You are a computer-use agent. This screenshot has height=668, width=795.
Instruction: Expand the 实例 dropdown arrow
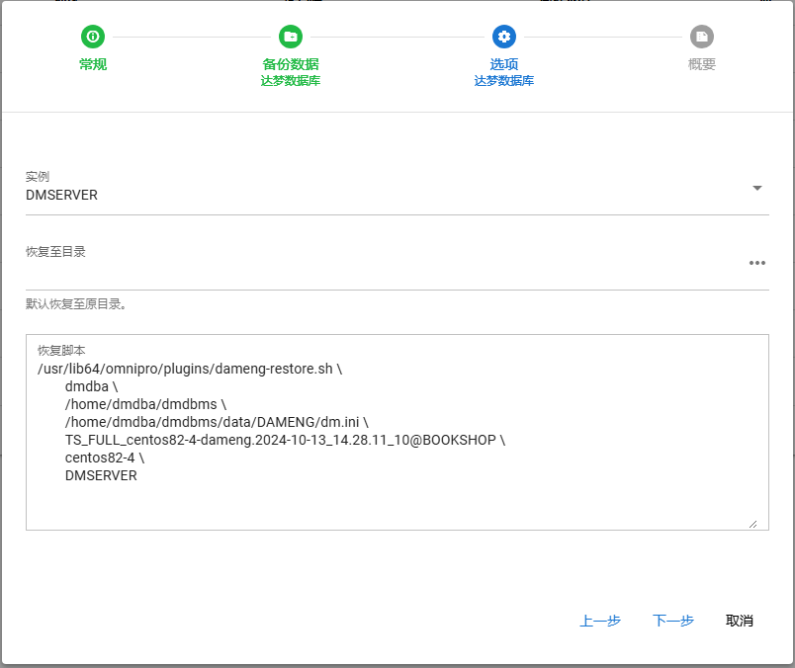(x=757, y=188)
